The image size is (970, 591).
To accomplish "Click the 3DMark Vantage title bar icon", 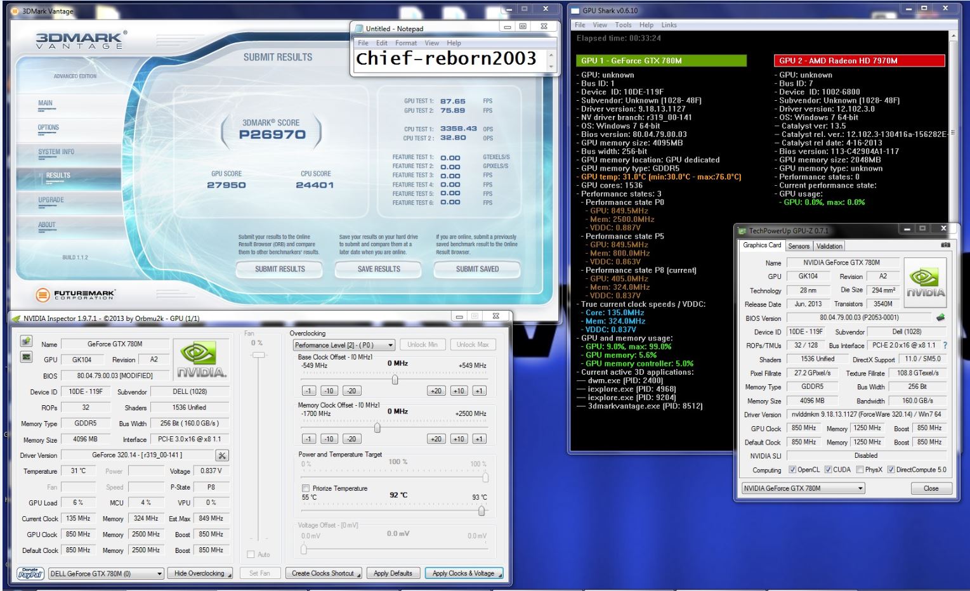I will pyautogui.click(x=15, y=11).
